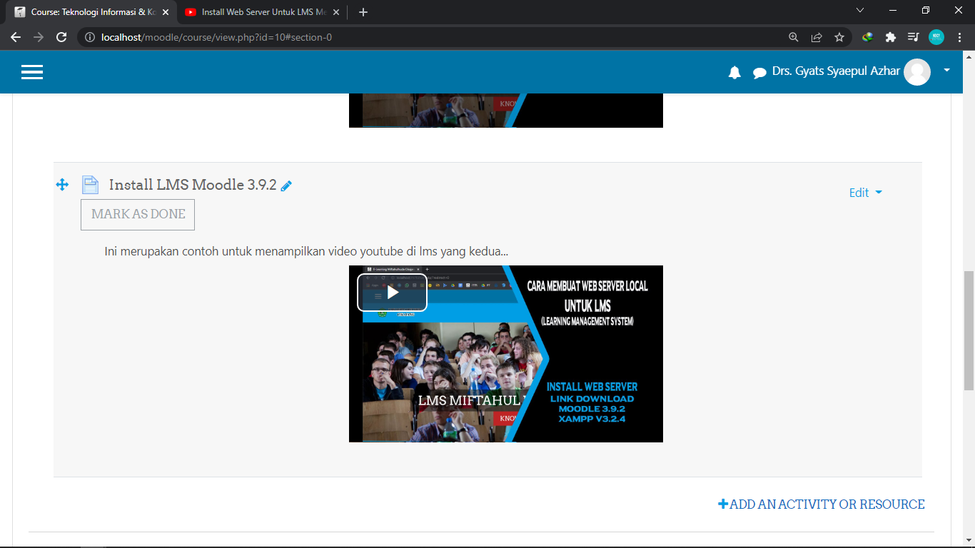Bookmark this page with star
Image resolution: width=975 pixels, height=548 pixels.
pyautogui.click(x=839, y=37)
